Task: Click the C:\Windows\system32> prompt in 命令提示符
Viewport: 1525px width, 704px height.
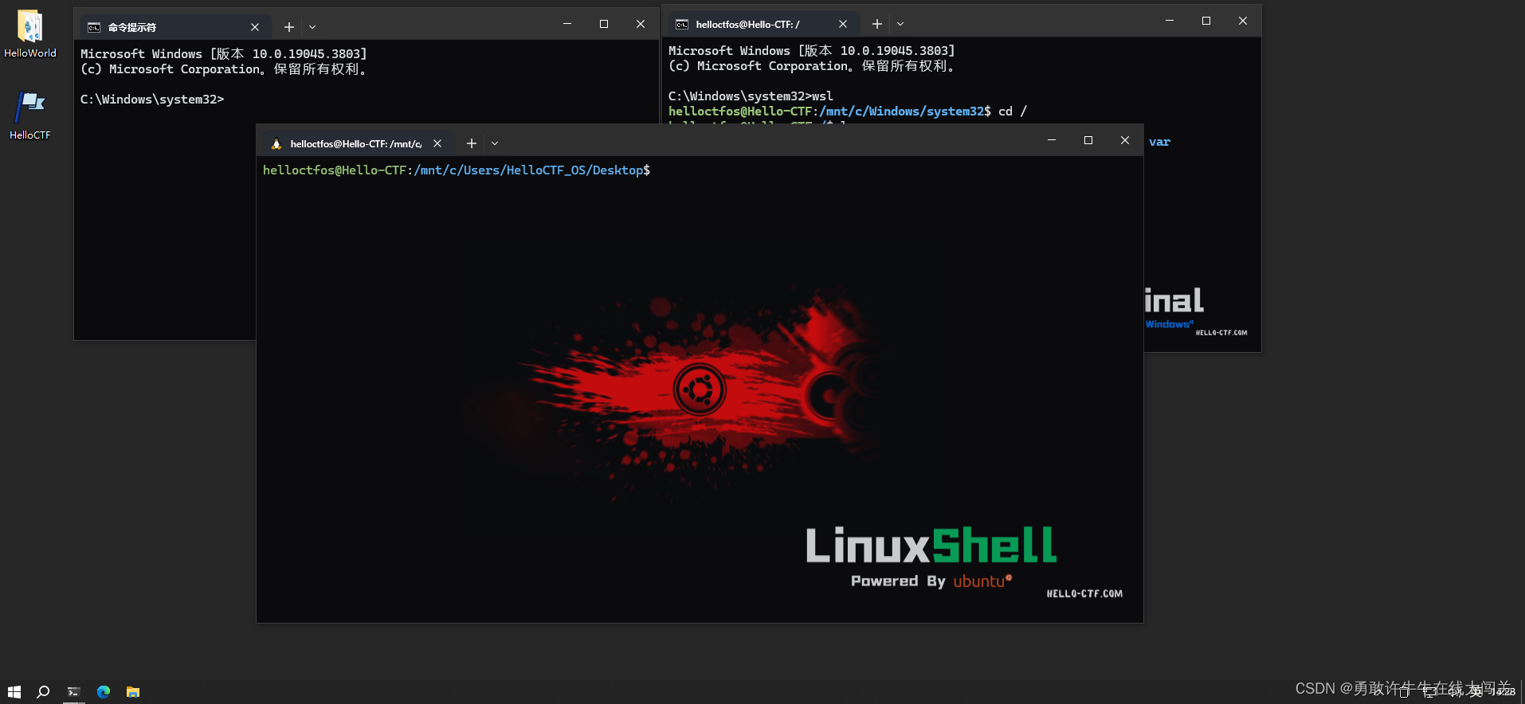Action: (152, 100)
